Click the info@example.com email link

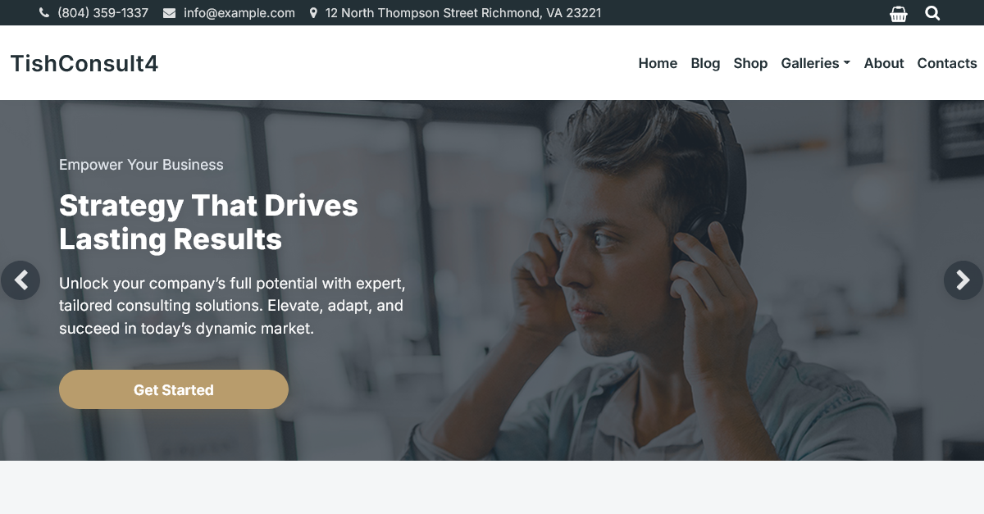pyautogui.click(x=239, y=13)
